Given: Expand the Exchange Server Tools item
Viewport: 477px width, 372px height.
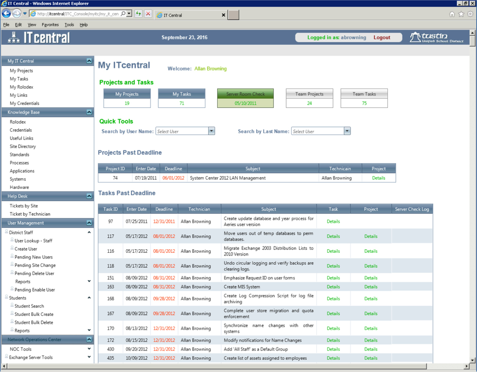Looking at the screenshot, I should click(x=89, y=357).
